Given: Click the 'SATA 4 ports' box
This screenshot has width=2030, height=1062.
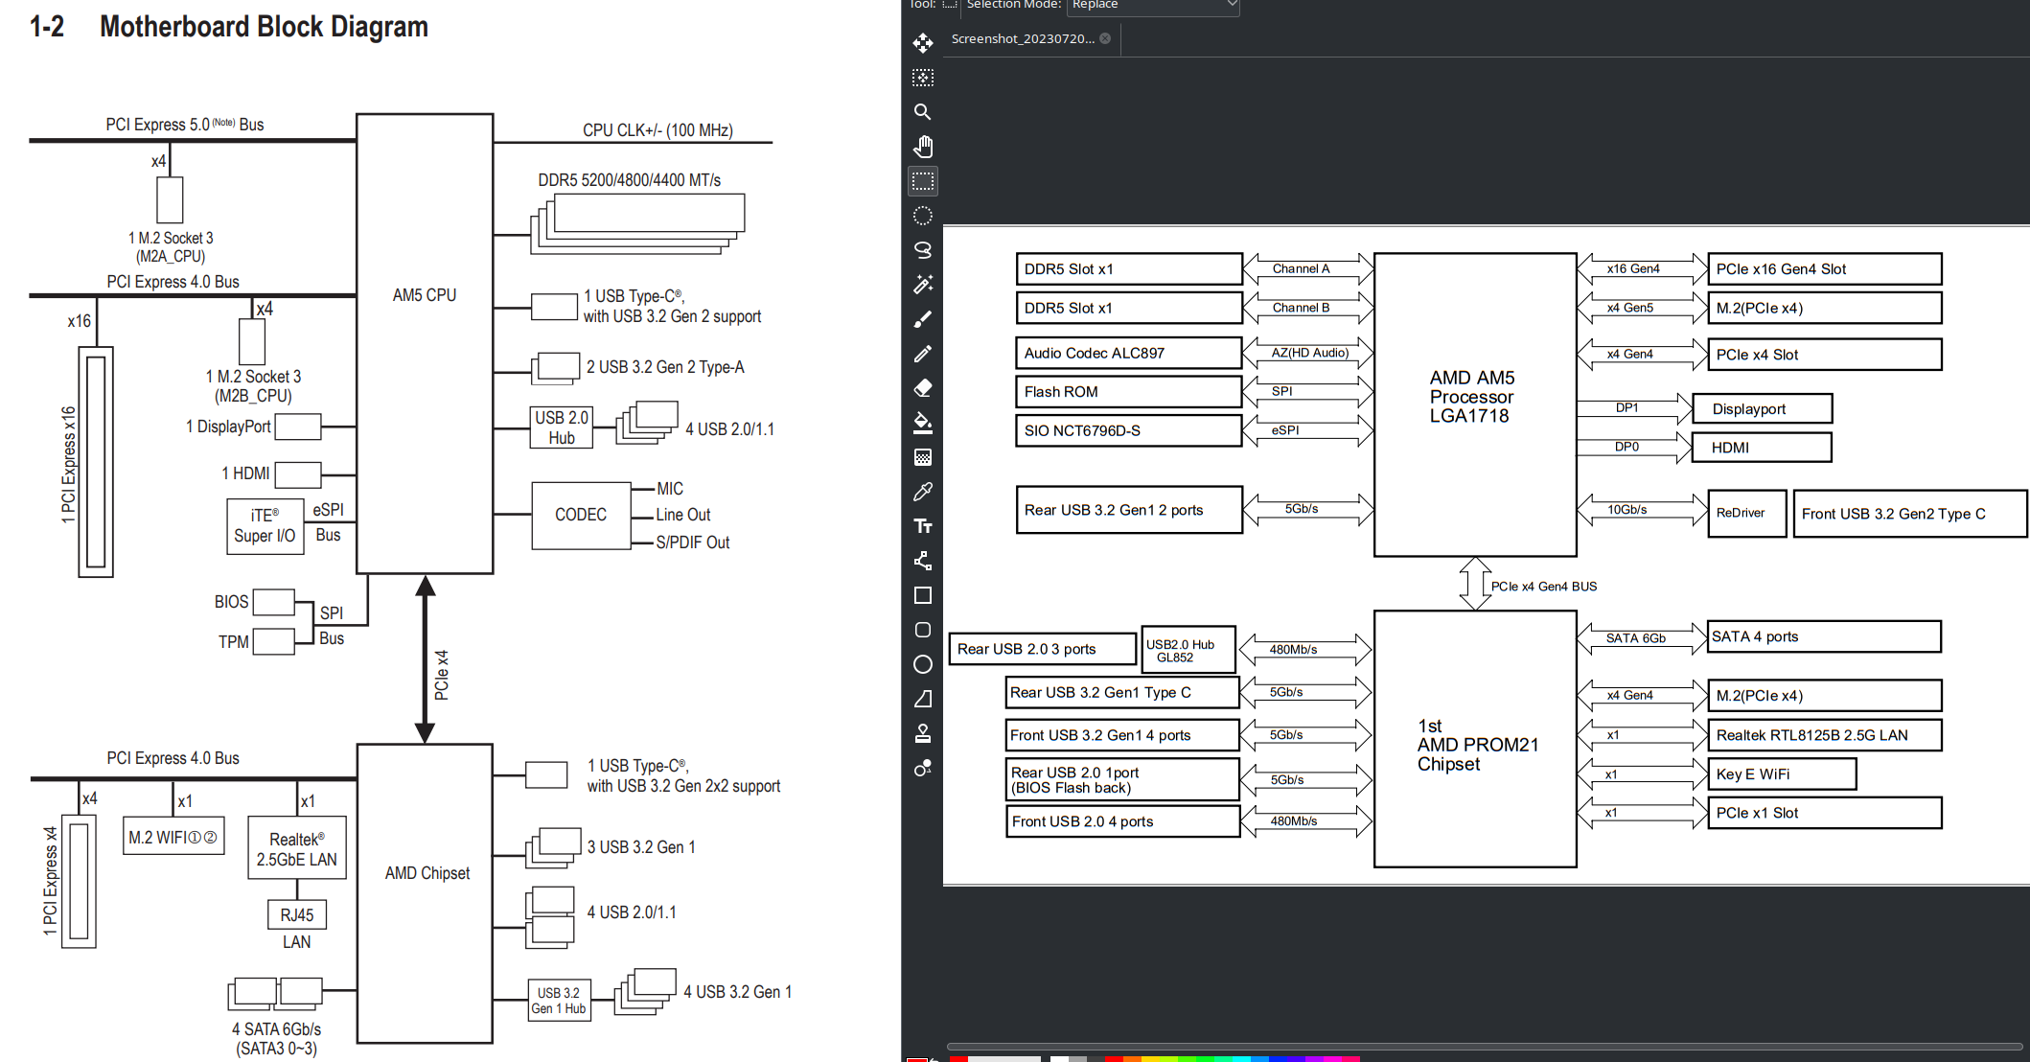Looking at the screenshot, I should tap(1825, 636).
